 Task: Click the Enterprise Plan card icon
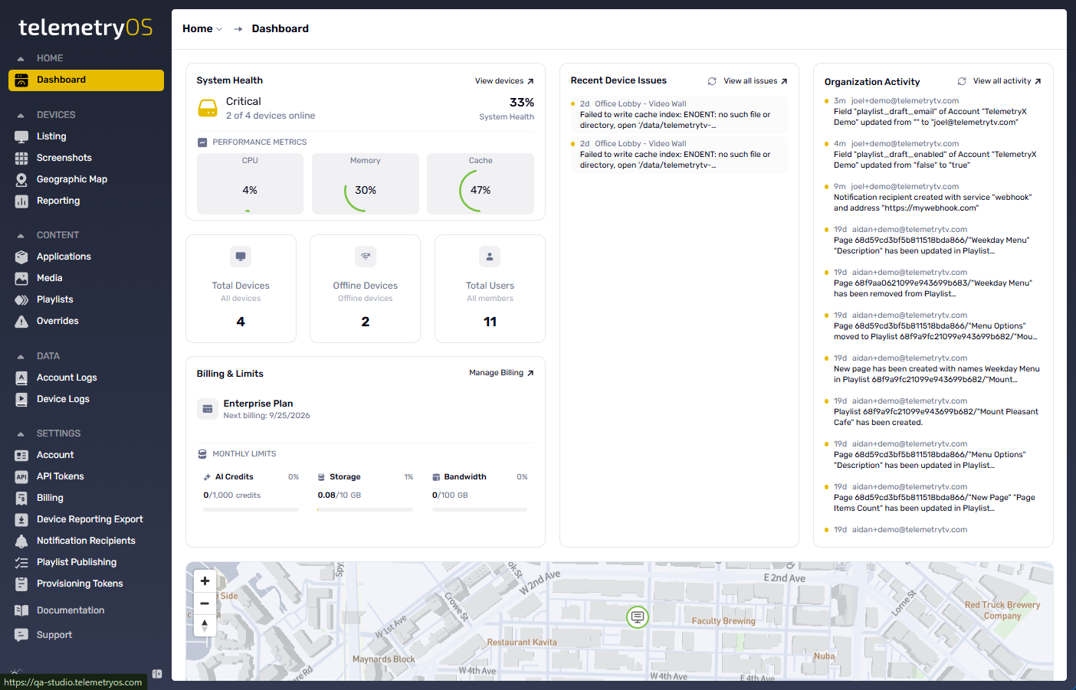point(207,409)
